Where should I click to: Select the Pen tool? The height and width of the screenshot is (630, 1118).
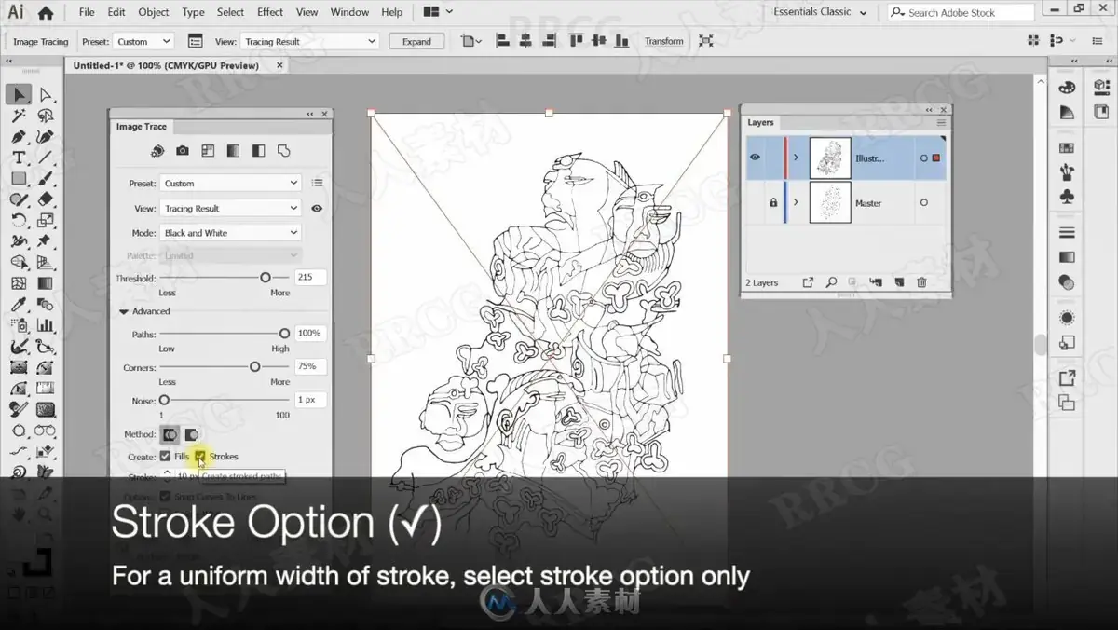pos(19,137)
